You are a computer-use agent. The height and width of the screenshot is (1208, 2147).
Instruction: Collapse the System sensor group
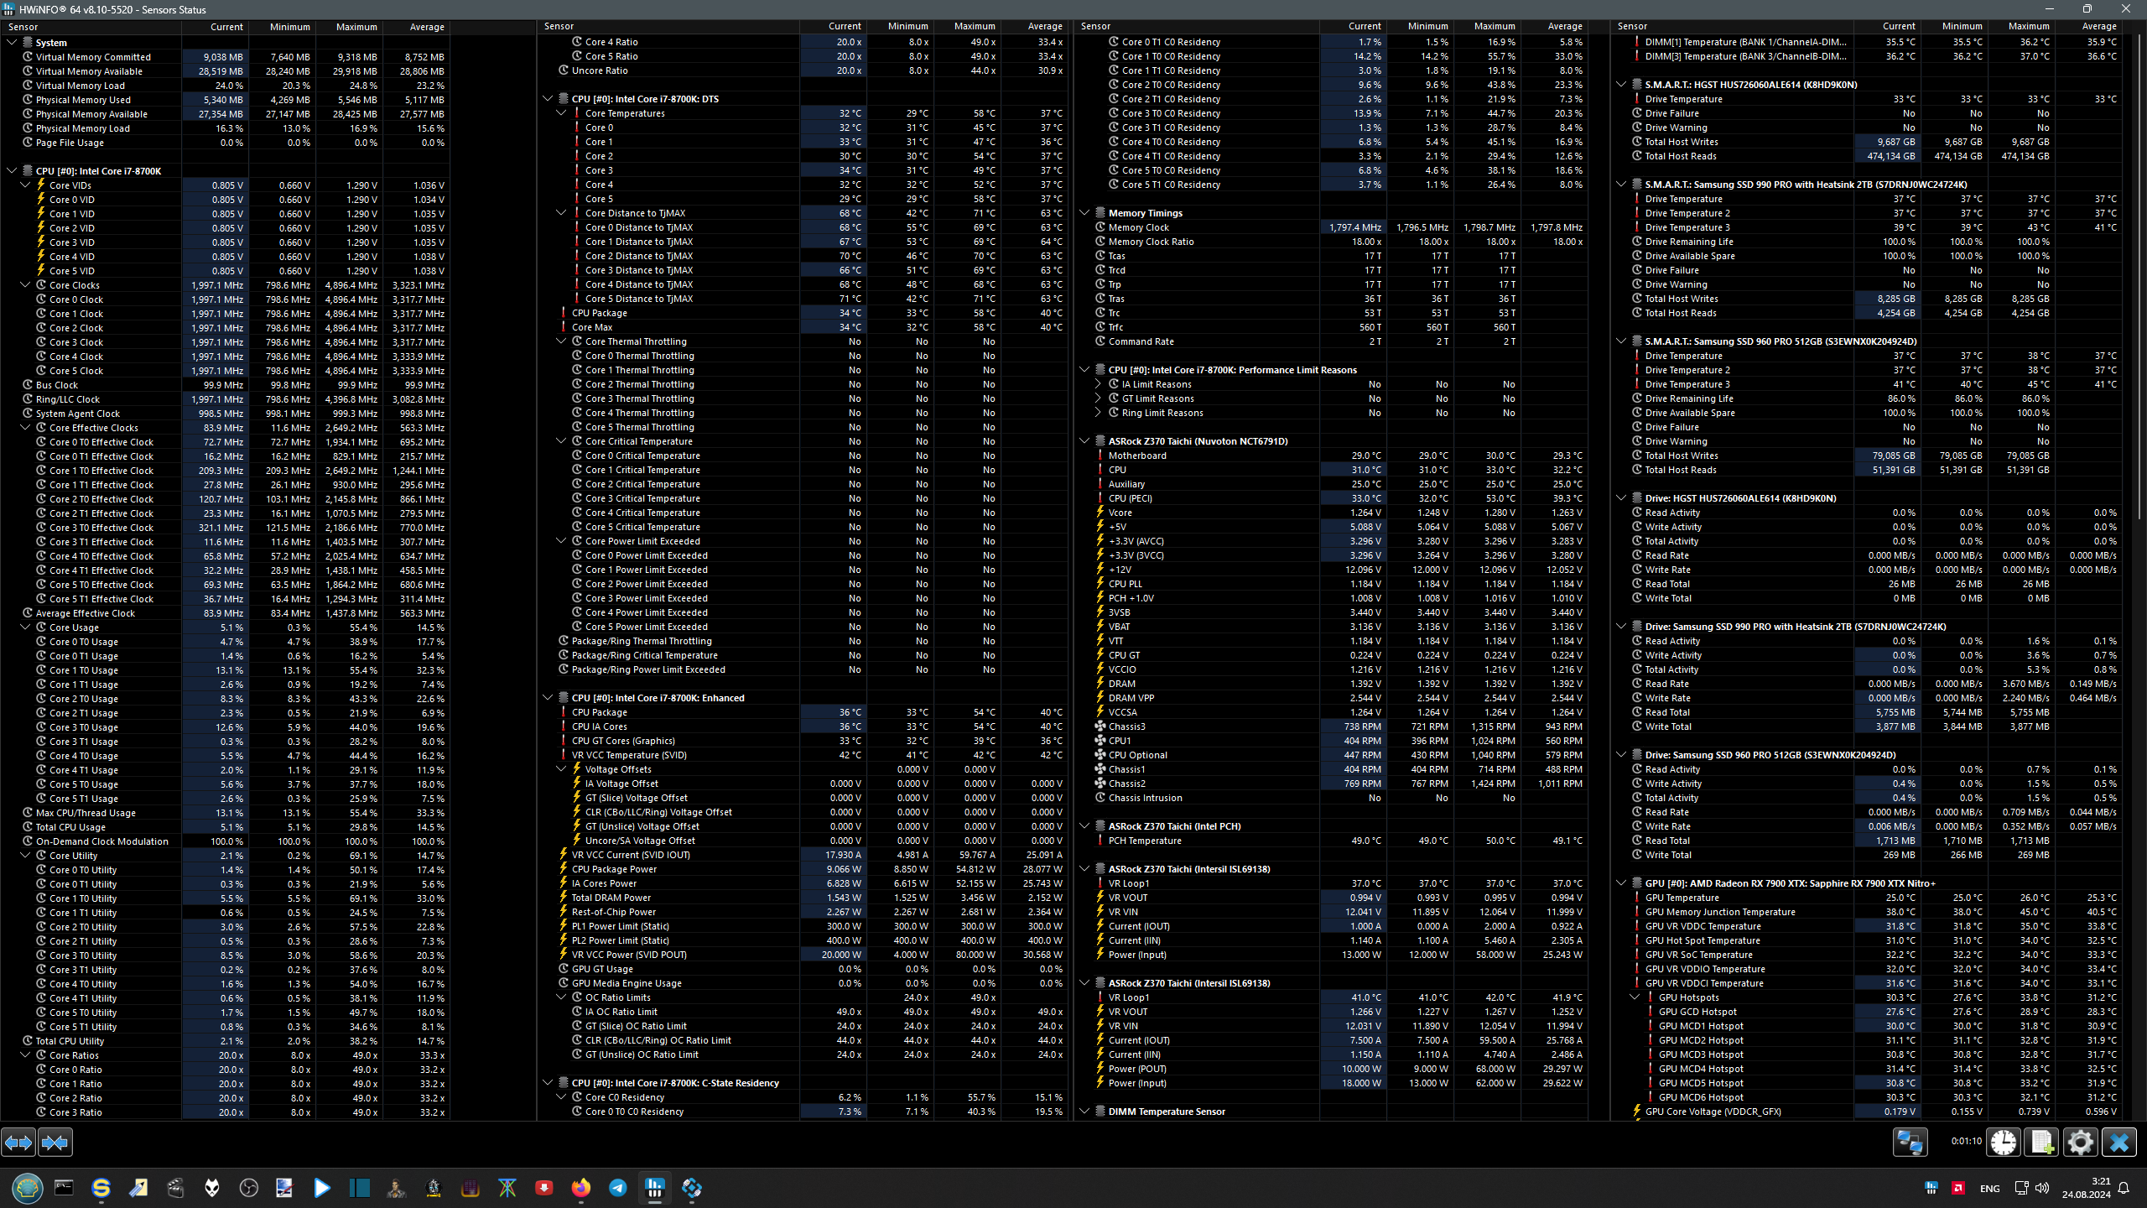pos(12,42)
